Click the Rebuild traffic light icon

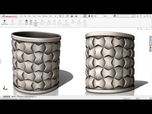point(89,16)
